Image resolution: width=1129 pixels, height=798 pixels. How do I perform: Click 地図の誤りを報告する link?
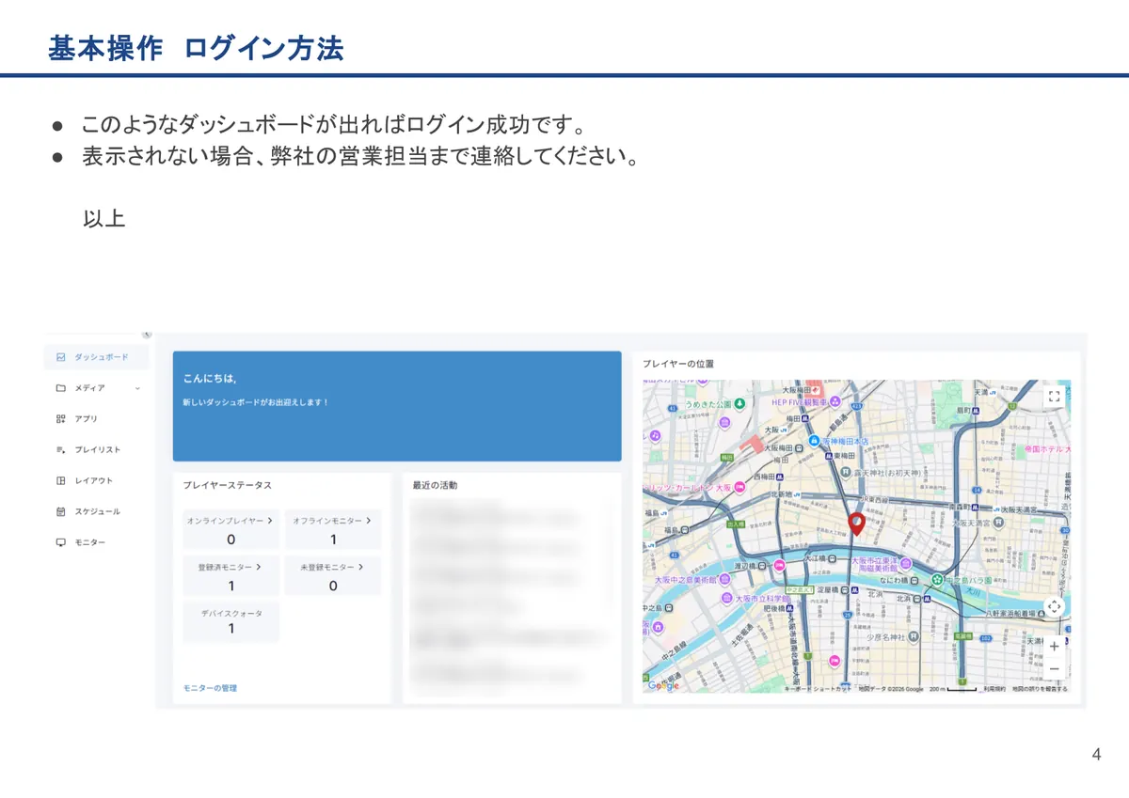[x=1040, y=689]
